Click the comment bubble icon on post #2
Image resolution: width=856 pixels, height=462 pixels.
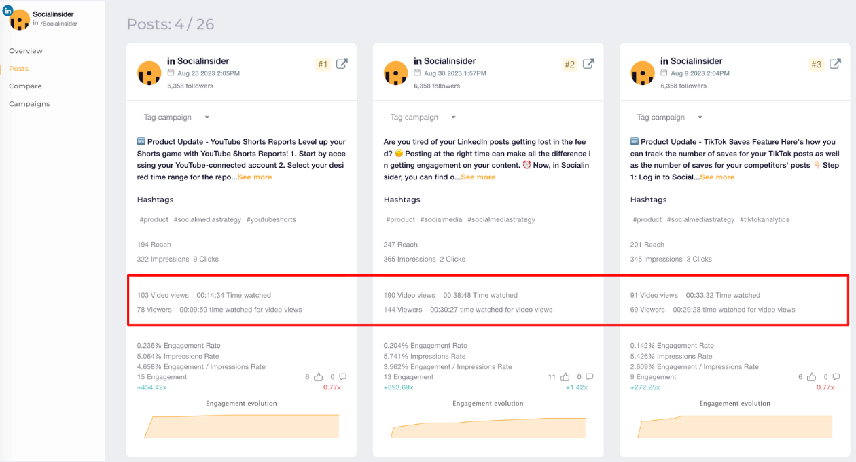tap(589, 377)
